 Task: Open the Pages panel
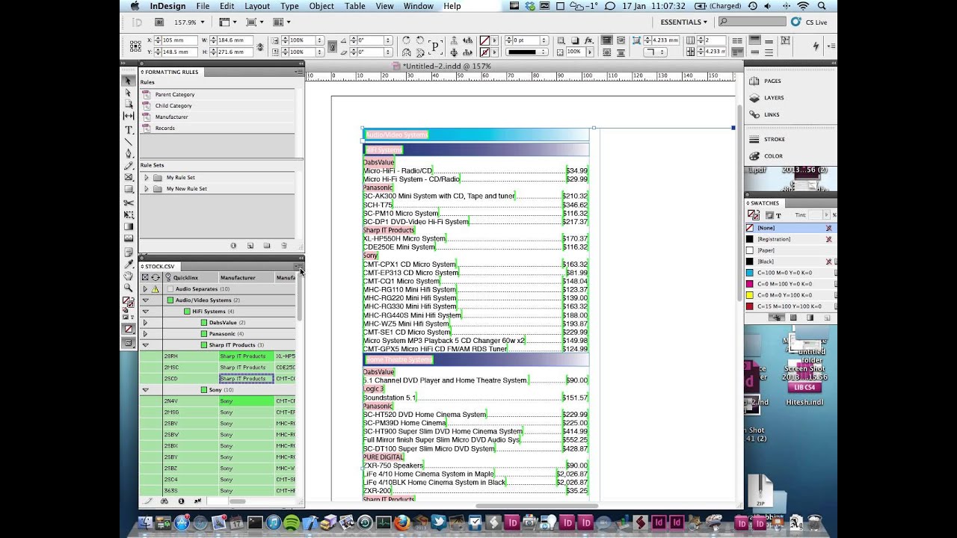(x=772, y=81)
